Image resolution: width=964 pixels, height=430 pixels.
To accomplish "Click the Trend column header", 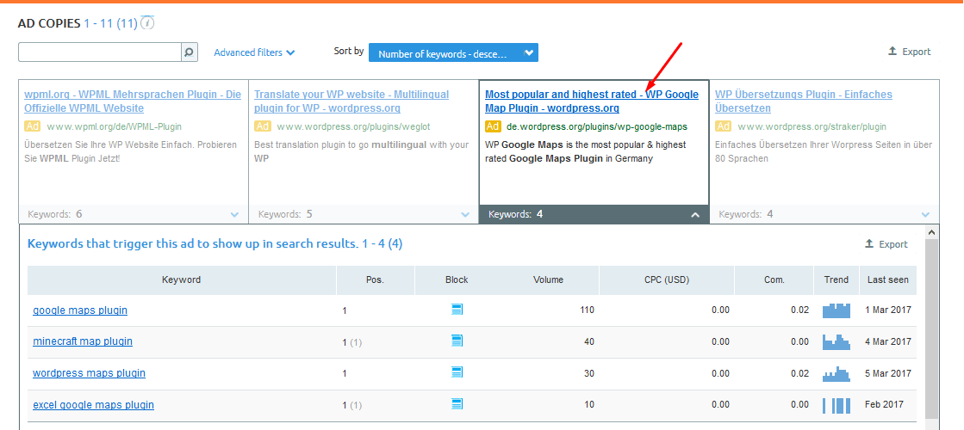I will click(837, 279).
